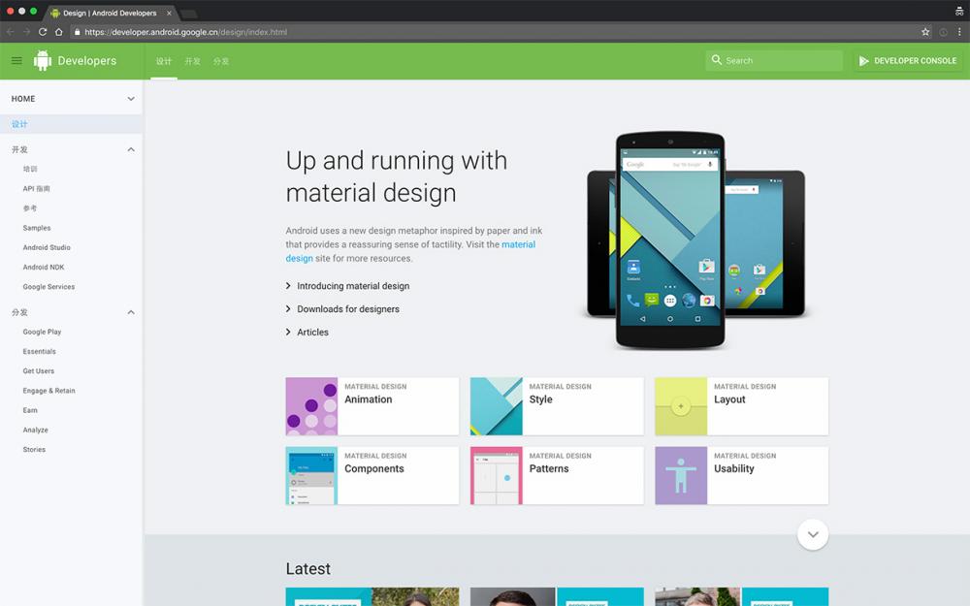This screenshot has width=970, height=606.
Task: Click the Usability card title
Action: (x=733, y=468)
